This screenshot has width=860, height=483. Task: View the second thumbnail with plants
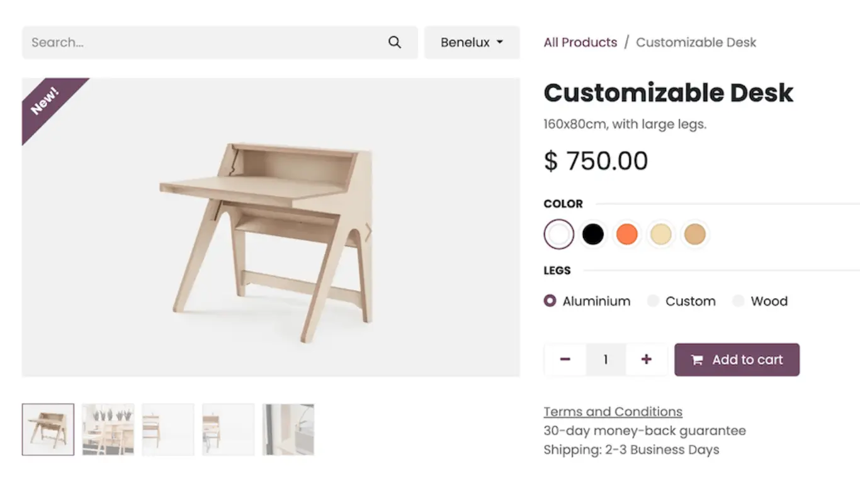tap(108, 430)
